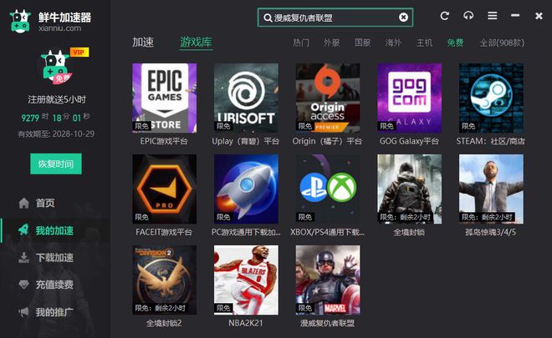552x338 pixels.
Task: Minimize the 鲜牛加速器 window
Action: click(515, 16)
